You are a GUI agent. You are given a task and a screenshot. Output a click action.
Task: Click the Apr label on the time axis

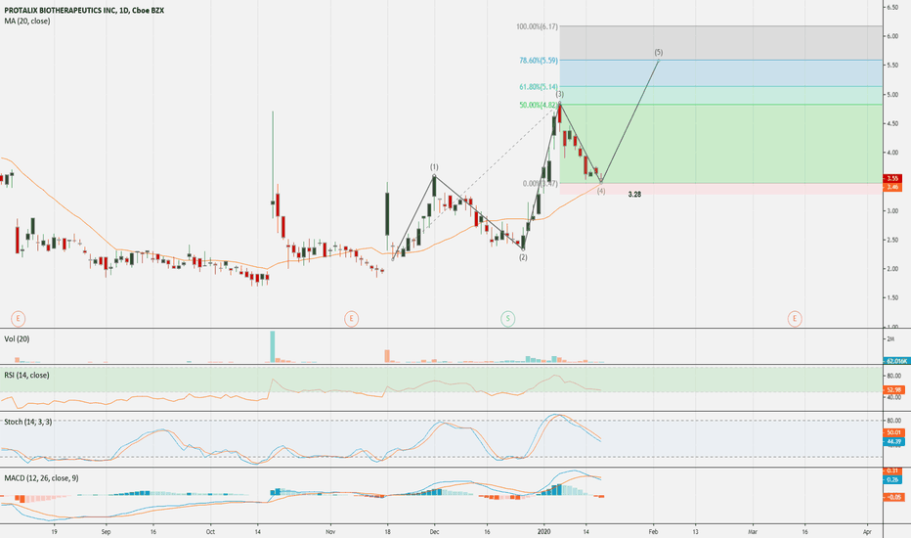867,531
